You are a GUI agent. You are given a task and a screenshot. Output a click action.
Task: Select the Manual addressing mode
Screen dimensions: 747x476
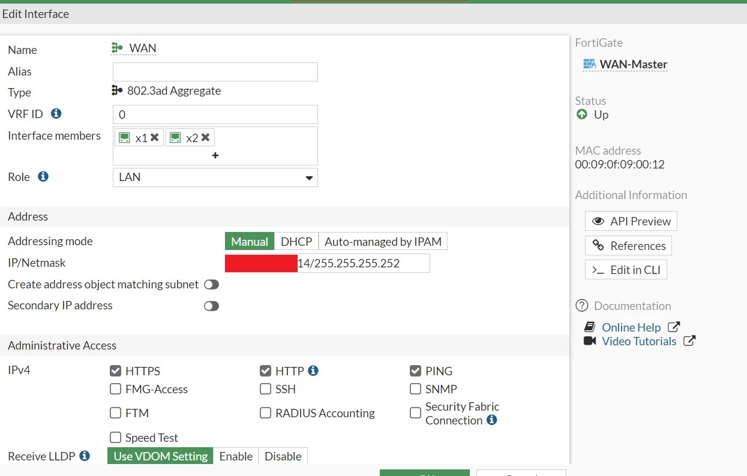[x=250, y=242]
